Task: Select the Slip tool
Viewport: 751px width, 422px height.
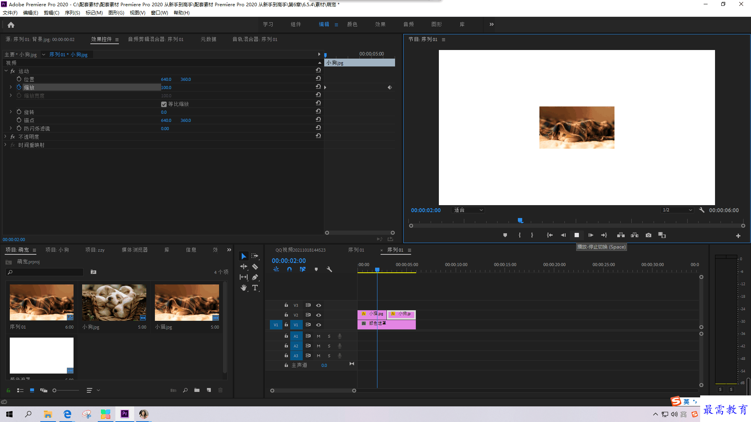Action: [x=244, y=277]
